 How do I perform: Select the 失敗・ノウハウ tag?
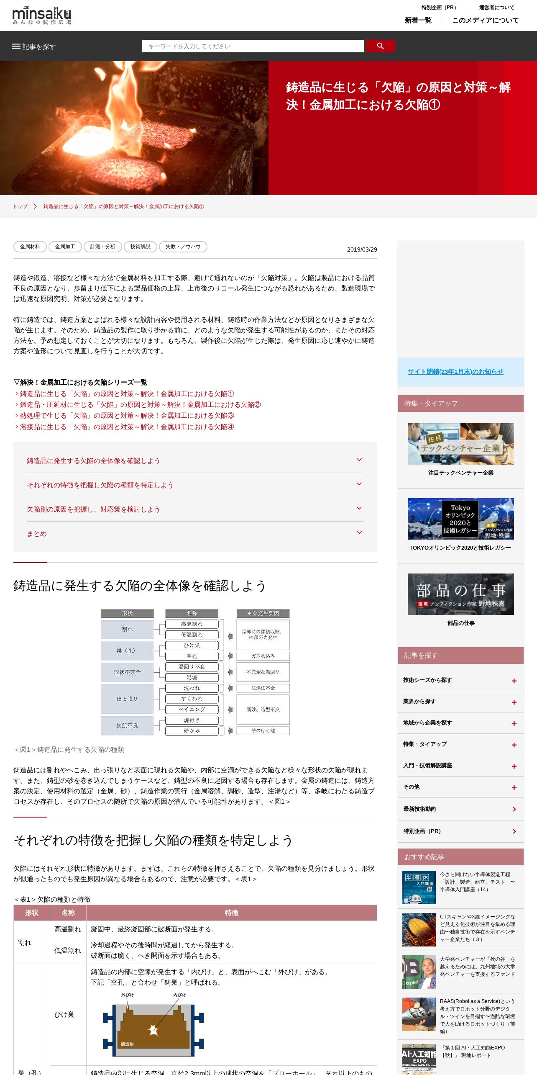[183, 247]
